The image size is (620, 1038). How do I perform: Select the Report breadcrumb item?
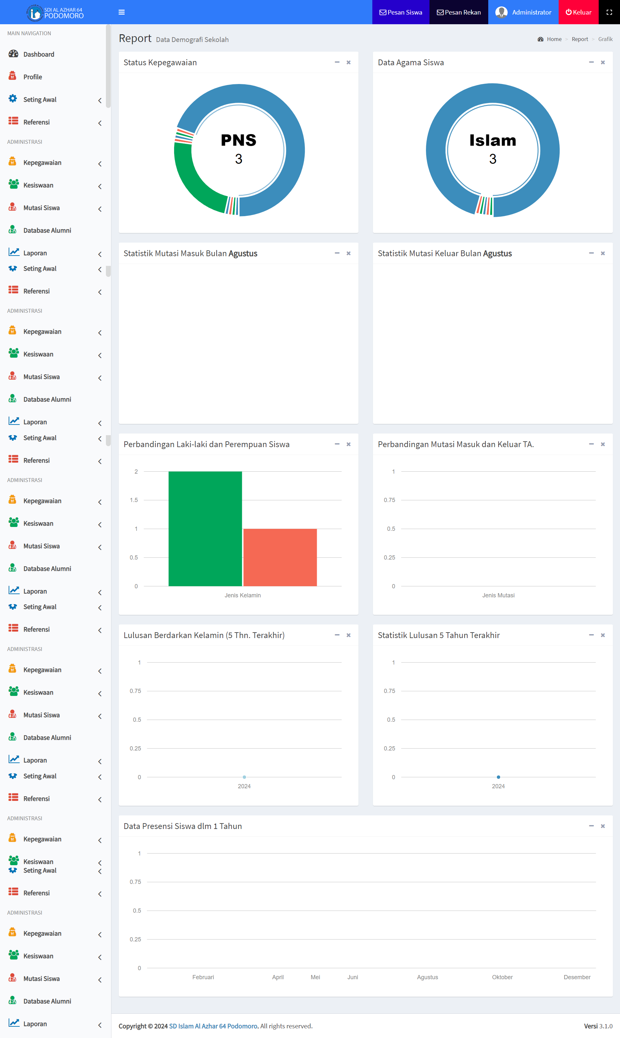580,39
